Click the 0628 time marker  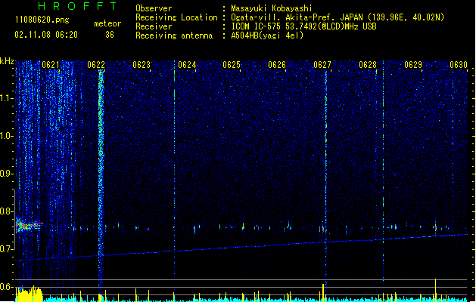point(368,65)
